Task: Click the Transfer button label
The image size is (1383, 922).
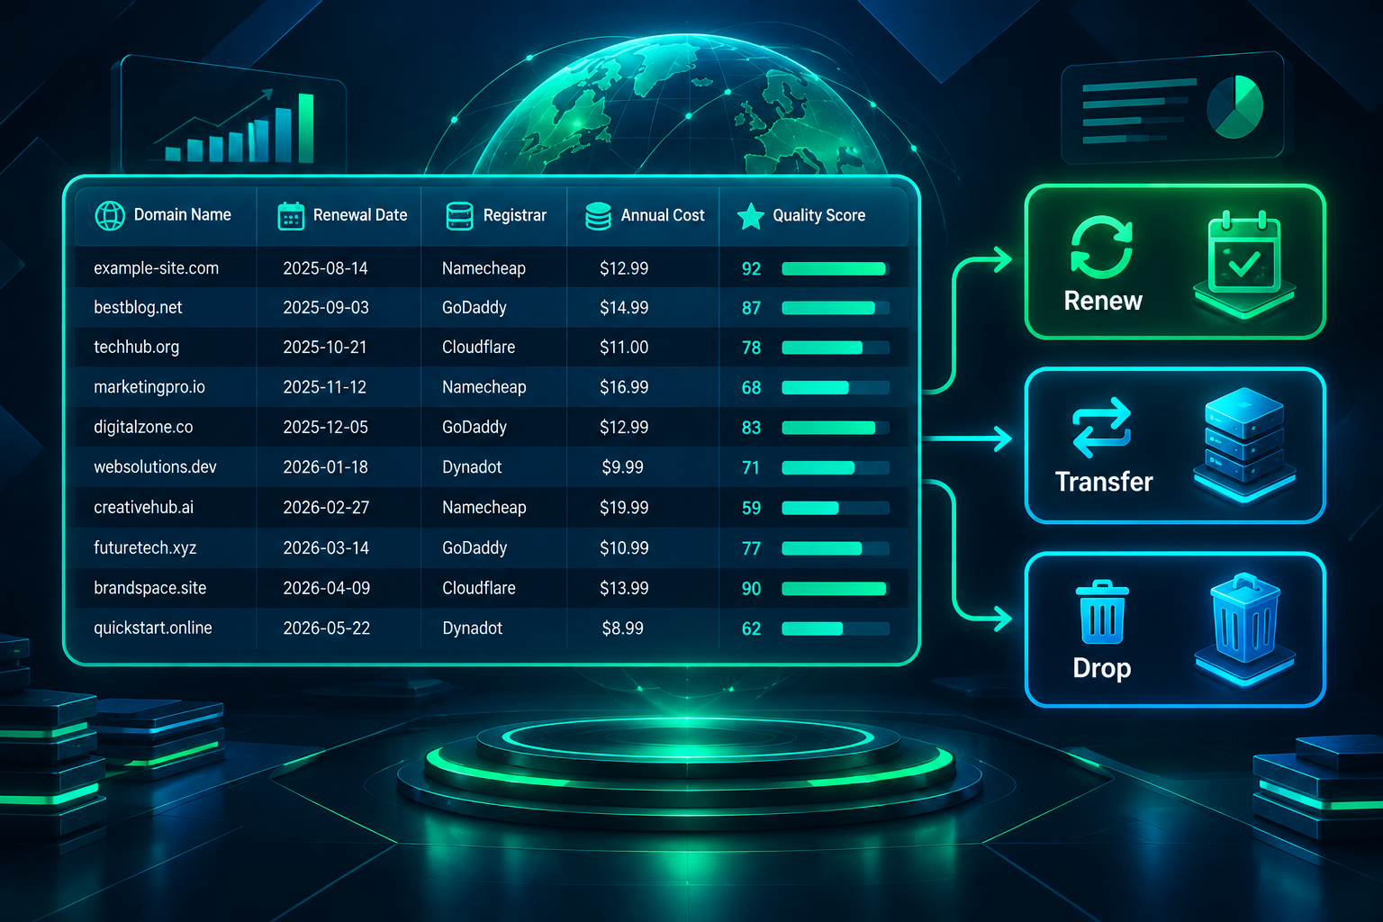Action: (1104, 482)
